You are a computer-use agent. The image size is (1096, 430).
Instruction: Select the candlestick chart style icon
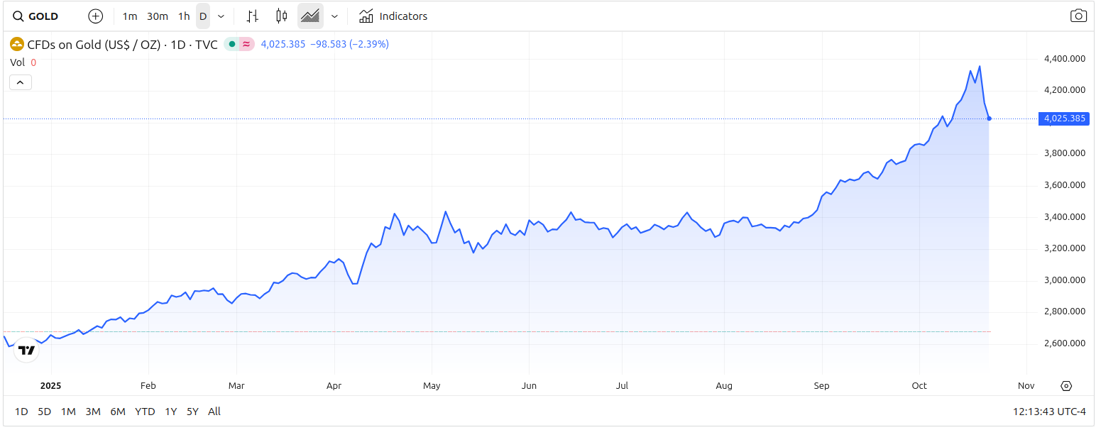click(x=281, y=16)
